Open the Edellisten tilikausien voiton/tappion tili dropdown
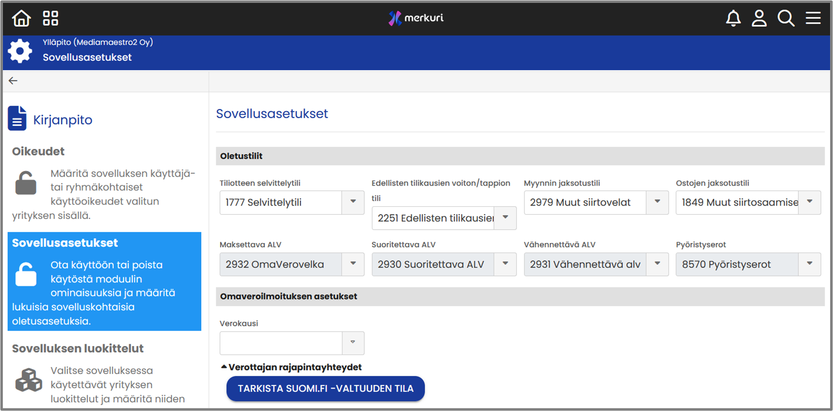Image resolution: width=833 pixels, height=411 pixels. click(505, 218)
